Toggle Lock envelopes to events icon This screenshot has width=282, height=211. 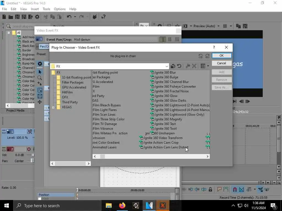pos(261,189)
